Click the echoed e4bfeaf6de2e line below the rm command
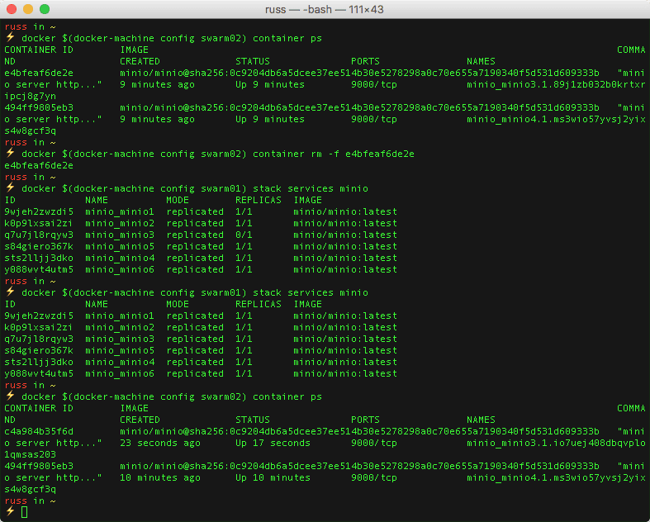 pyautogui.click(x=39, y=165)
